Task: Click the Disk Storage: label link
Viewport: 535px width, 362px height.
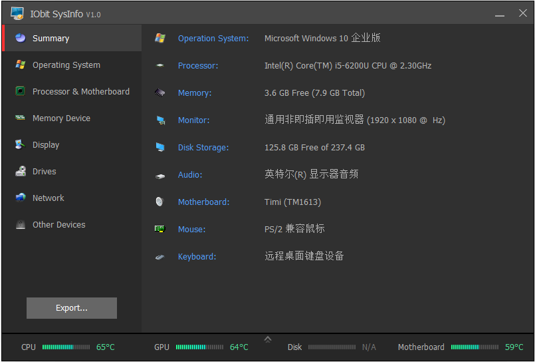Action: pos(203,148)
